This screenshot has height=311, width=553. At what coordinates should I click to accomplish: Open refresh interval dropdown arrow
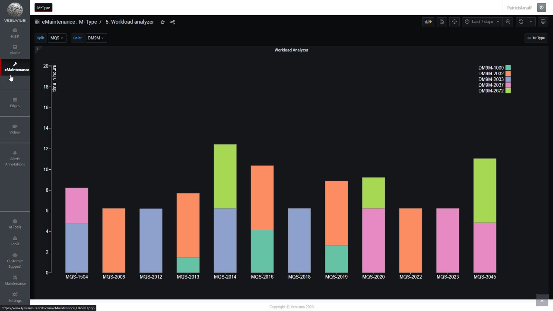(531, 22)
